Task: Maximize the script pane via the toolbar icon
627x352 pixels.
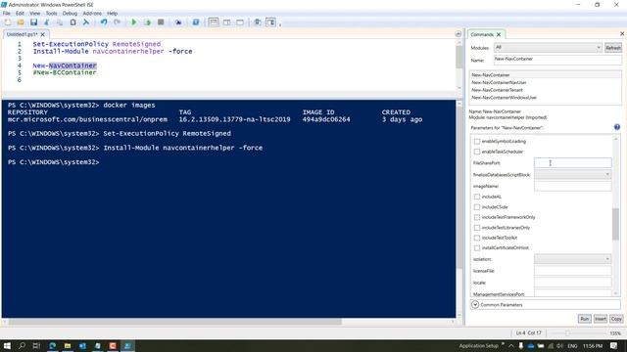Action: click(x=240, y=22)
